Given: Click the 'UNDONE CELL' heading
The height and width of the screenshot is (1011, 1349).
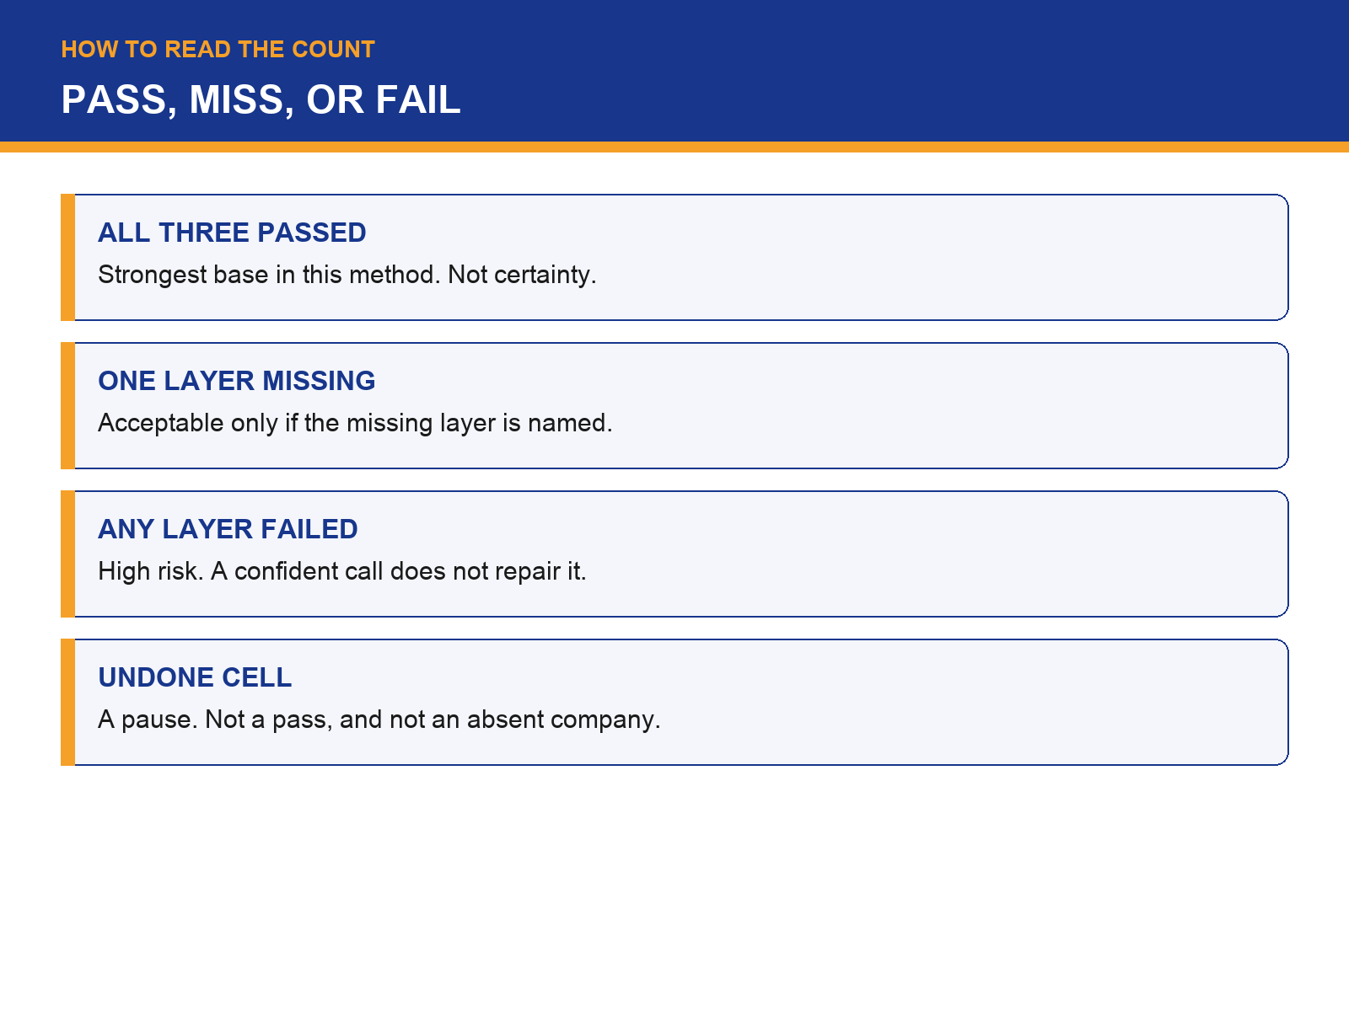Looking at the screenshot, I should (x=195, y=677).
